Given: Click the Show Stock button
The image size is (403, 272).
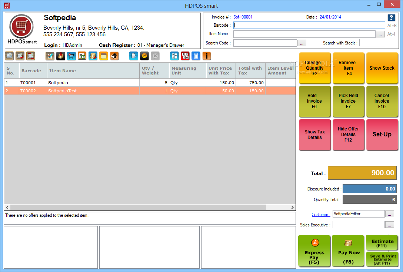Looking at the screenshot, I should (x=382, y=68).
